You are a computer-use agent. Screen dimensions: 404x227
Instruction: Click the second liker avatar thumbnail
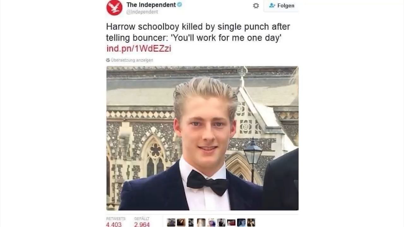point(181,223)
